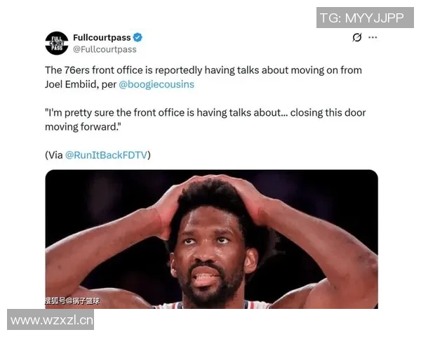Open the @boogiecousins mention link
The width and height of the screenshot is (421, 337).
coord(156,84)
